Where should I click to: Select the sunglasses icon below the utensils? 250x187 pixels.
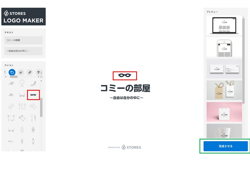tap(11, 130)
